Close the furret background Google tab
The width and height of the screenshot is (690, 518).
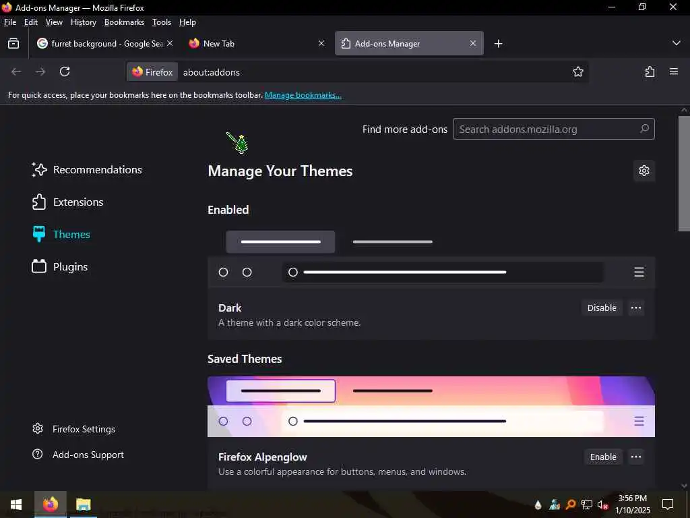pyautogui.click(x=170, y=43)
